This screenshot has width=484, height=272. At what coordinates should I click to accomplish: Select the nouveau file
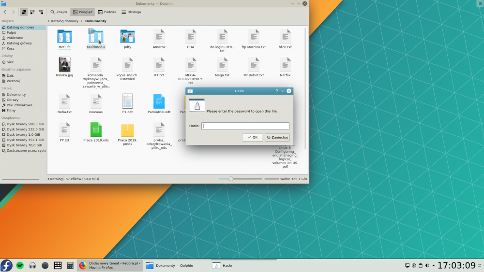[96, 104]
